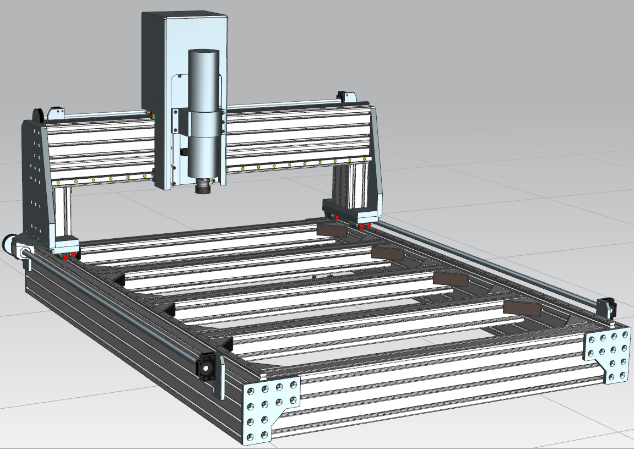
Task: Select the left-side lead screw rod
Action: [110, 308]
